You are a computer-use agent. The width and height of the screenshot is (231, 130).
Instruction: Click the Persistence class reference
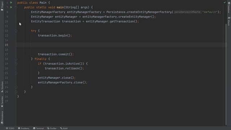click(116, 12)
